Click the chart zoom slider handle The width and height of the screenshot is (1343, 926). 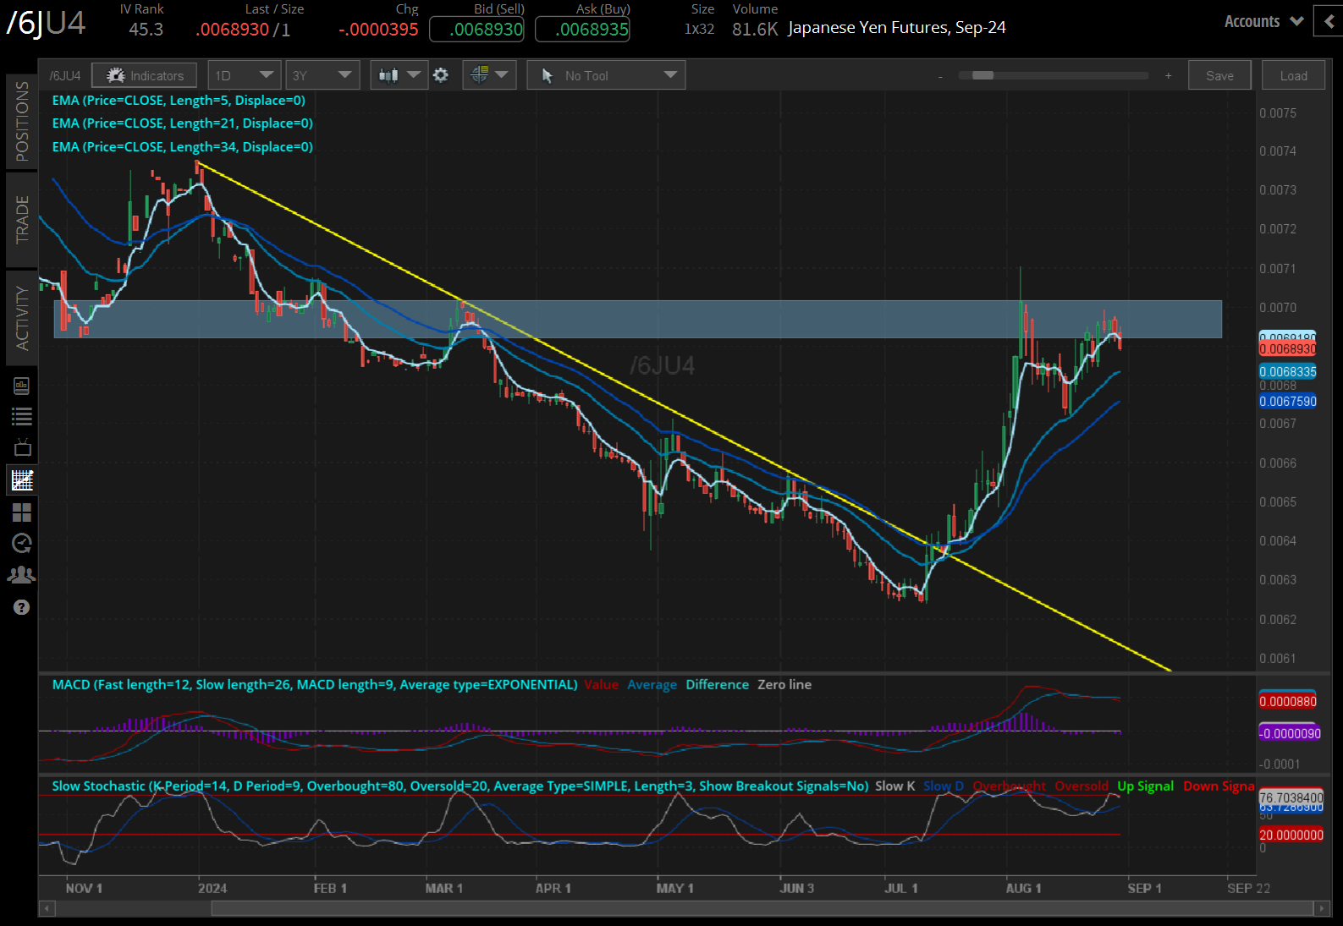(x=982, y=75)
